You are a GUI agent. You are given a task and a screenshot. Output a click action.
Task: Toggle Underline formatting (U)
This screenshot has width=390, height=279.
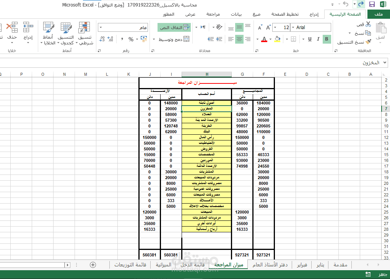click(x=310, y=39)
